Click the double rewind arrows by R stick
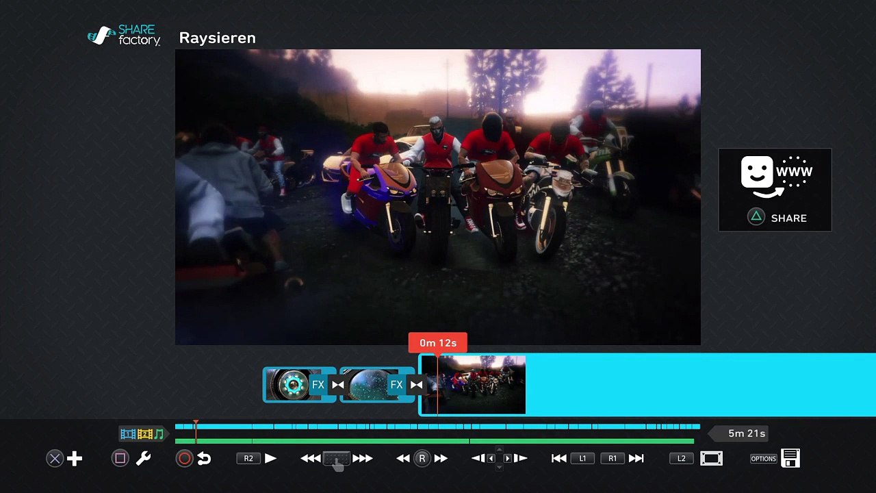This screenshot has width=876, height=493. pos(404,459)
